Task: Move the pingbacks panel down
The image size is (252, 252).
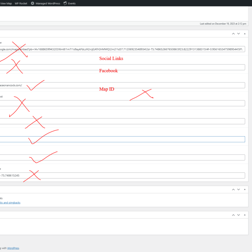Action: point(239,189)
